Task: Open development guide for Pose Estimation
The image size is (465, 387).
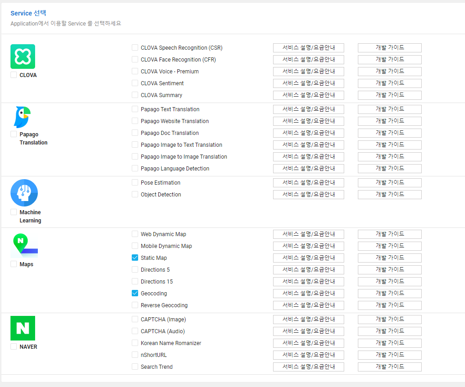Action: pyautogui.click(x=390, y=183)
